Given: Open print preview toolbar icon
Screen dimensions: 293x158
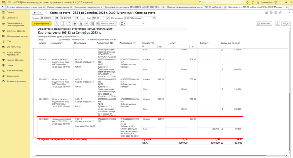Looking at the screenshot, I should tap(81, 24).
